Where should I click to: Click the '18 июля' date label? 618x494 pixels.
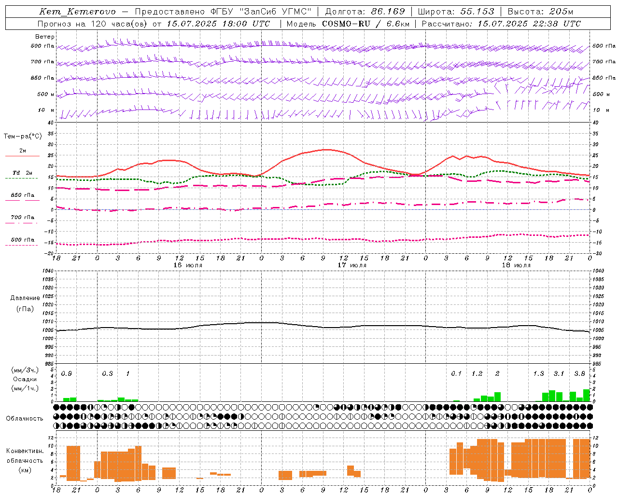click(x=516, y=265)
